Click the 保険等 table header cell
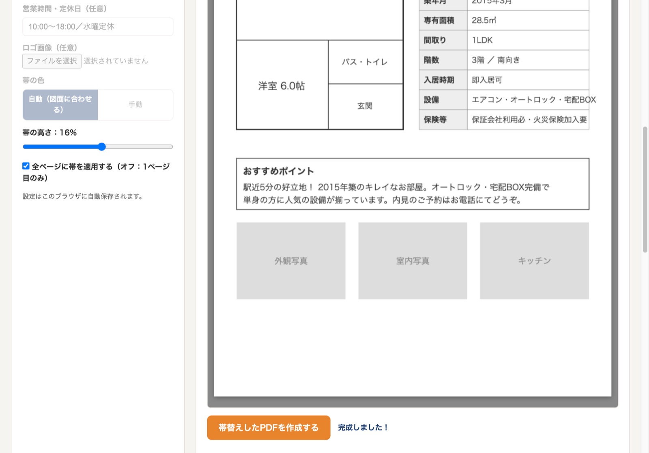The height and width of the screenshot is (453, 649). tap(443, 120)
